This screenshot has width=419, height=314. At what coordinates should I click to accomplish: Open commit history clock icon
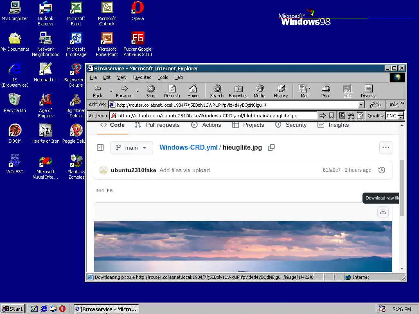pyautogui.click(x=382, y=170)
